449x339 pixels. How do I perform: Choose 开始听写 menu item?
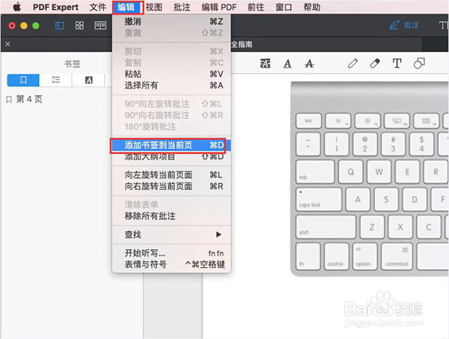[x=171, y=253]
